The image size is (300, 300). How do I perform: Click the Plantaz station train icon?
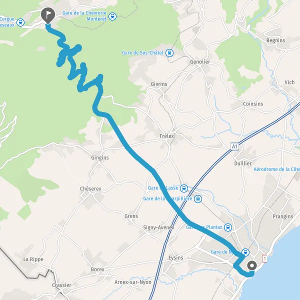pyautogui.click(x=228, y=227)
